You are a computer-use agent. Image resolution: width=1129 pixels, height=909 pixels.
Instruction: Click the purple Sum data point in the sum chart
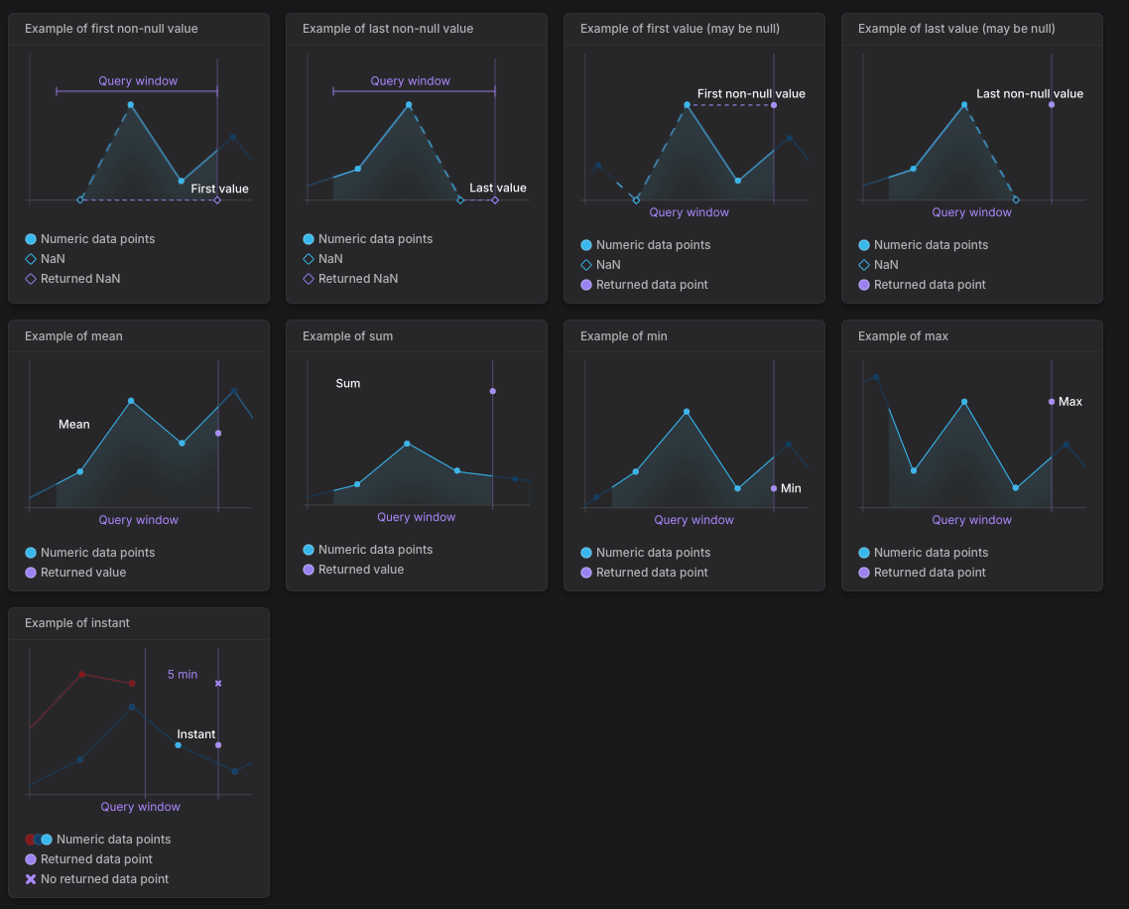(x=492, y=391)
